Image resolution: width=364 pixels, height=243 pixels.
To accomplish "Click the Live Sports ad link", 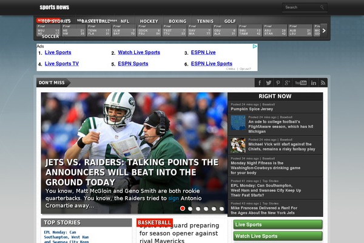I will (58, 52).
